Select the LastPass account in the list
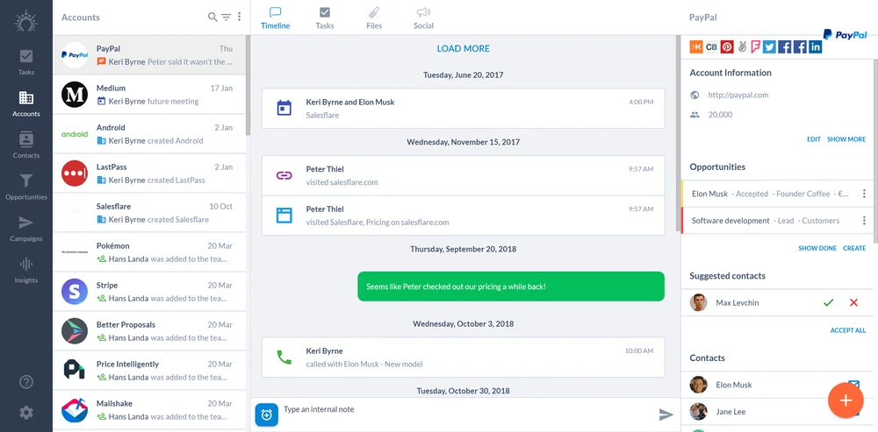The image size is (878, 432). [149, 174]
